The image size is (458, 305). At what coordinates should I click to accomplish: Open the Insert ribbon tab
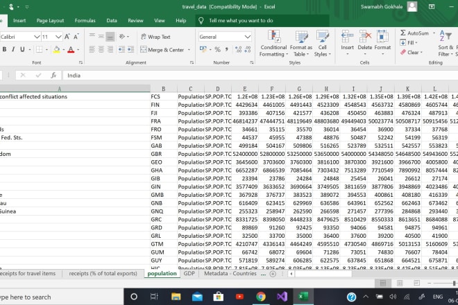[19, 20]
